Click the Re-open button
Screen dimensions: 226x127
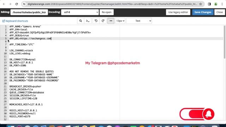coord(107,12)
